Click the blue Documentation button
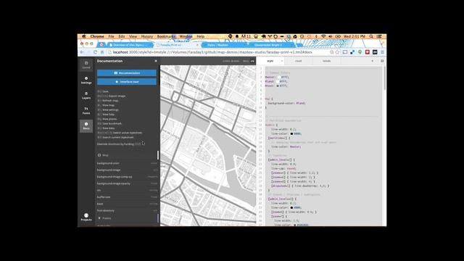The height and width of the screenshot is (261, 464). (x=127, y=72)
